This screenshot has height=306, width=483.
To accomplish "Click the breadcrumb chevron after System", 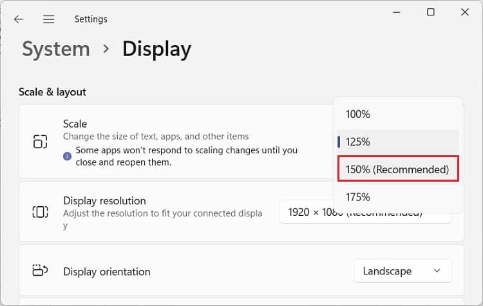I will pyautogui.click(x=107, y=50).
